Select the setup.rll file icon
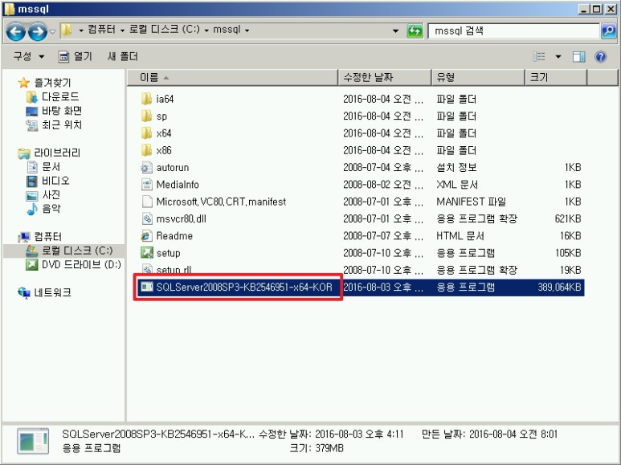This screenshot has width=621, height=465. pos(146,270)
